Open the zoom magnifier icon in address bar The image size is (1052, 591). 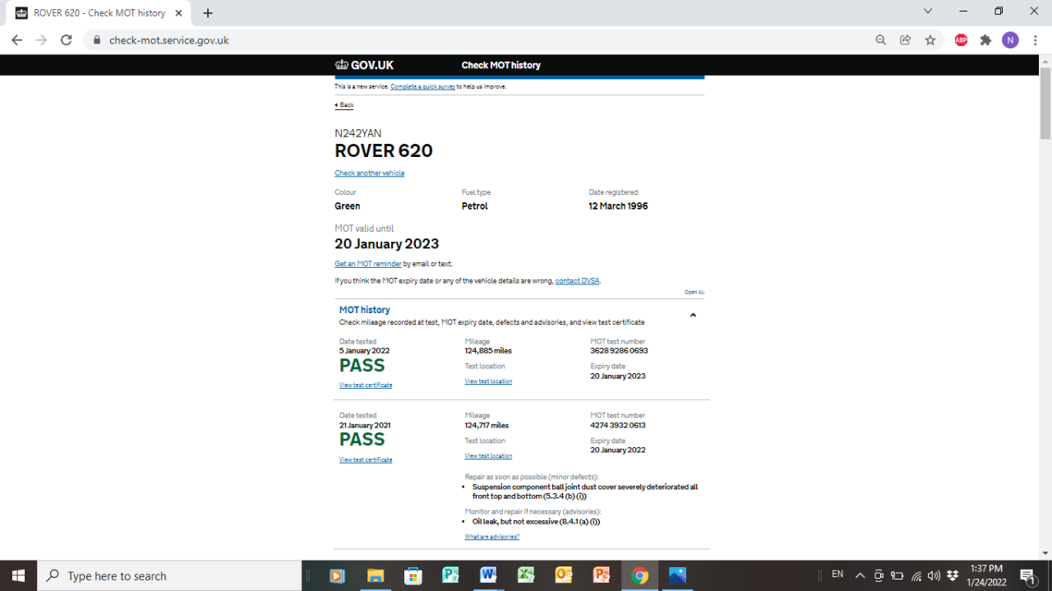880,39
